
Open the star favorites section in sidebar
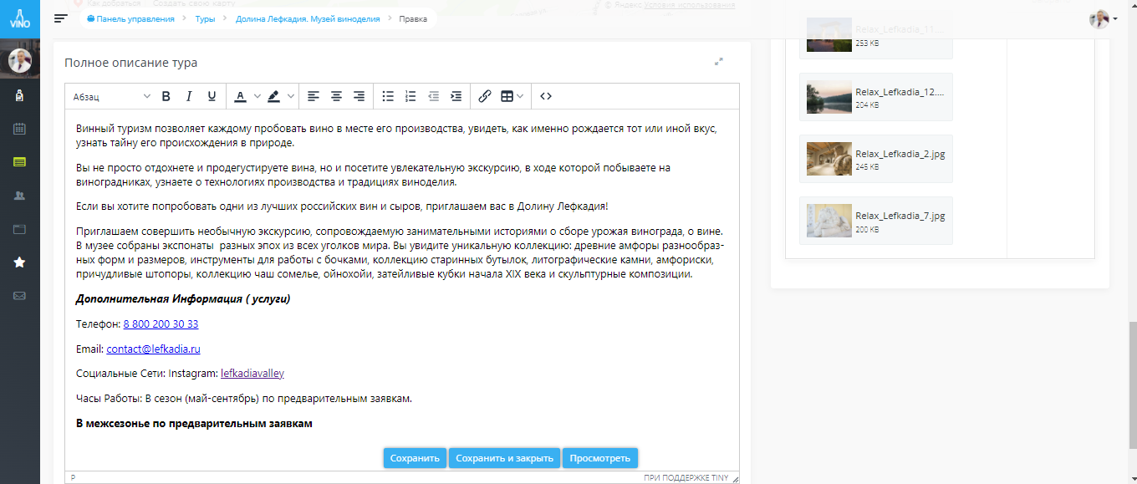[x=19, y=262]
